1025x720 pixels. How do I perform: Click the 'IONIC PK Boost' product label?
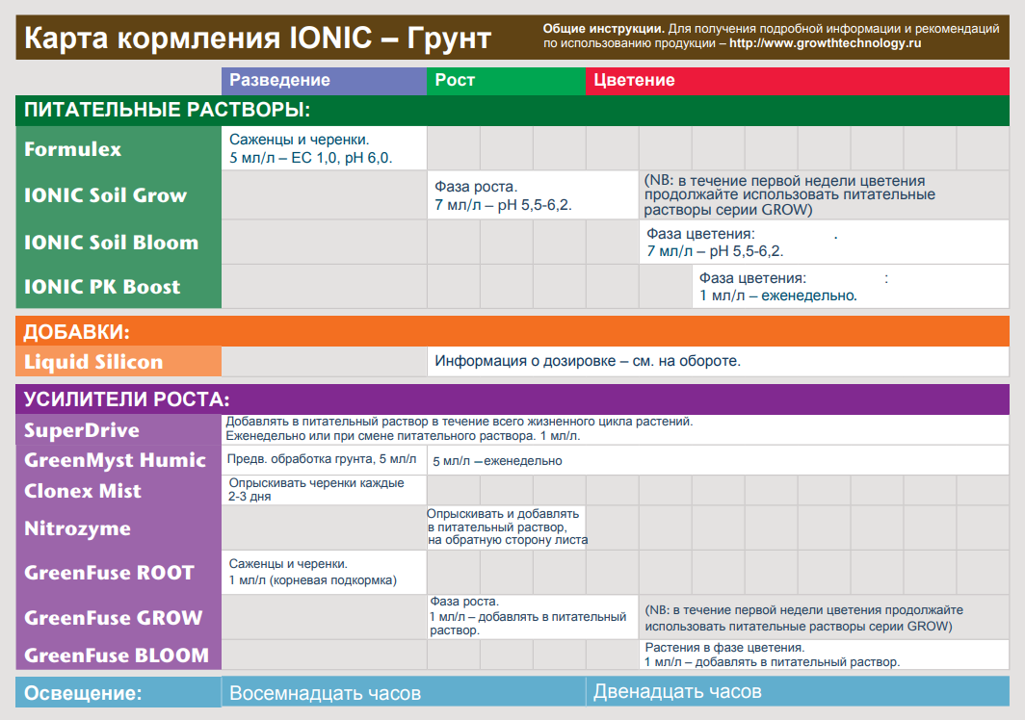(102, 287)
